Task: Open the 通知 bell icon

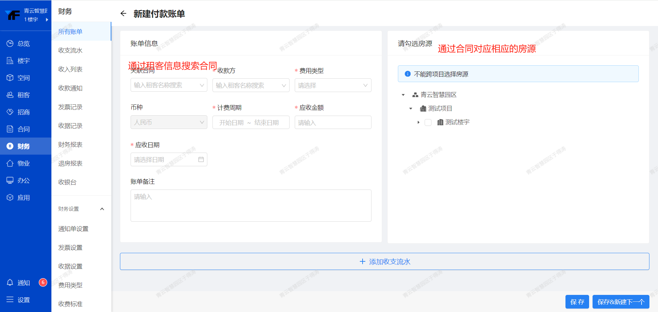Action: point(10,283)
